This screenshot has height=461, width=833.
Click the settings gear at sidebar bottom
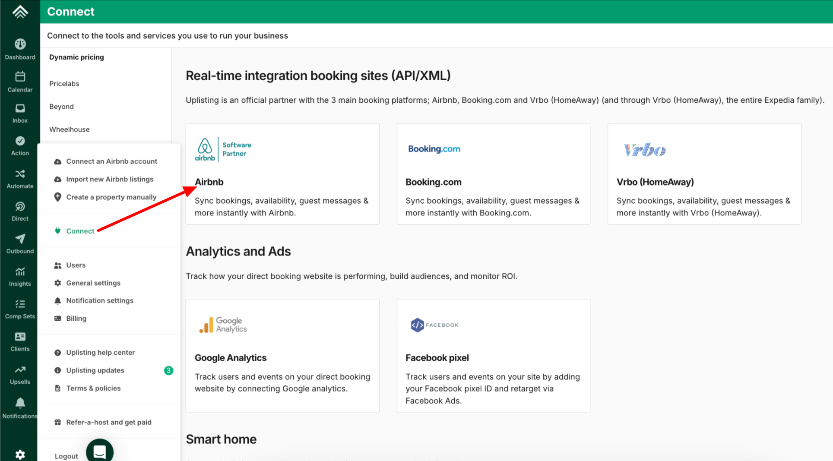point(20,455)
